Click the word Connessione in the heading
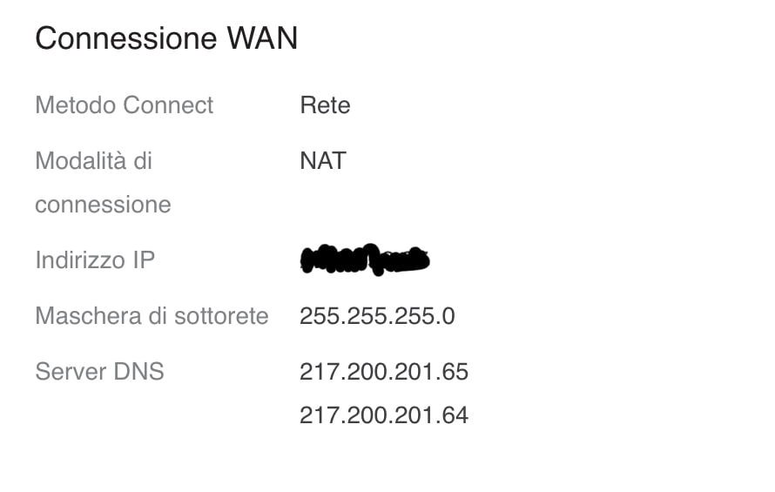775x492 pixels. click(125, 39)
